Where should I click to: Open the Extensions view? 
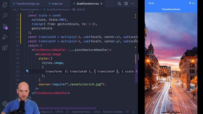5,48
